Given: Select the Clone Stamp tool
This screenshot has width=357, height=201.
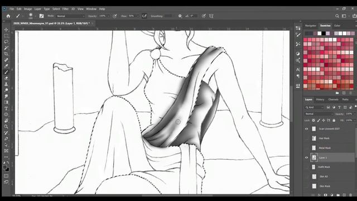Looking at the screenshot, I should pyautogui.click(x=6, y=84).
